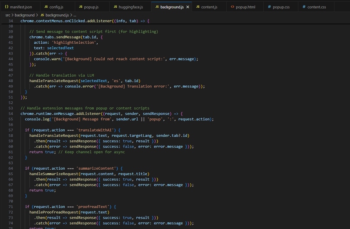Click console.warn on line 44
The image size is (350, 229).
pyautogui.click(x=47, y=59)
